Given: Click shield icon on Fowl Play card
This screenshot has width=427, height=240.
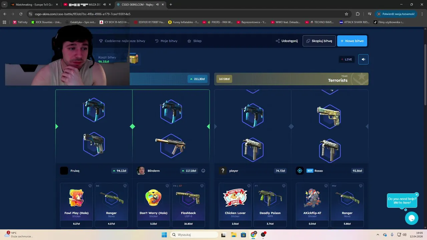Looking at the screenshot, I should (90, 186).
